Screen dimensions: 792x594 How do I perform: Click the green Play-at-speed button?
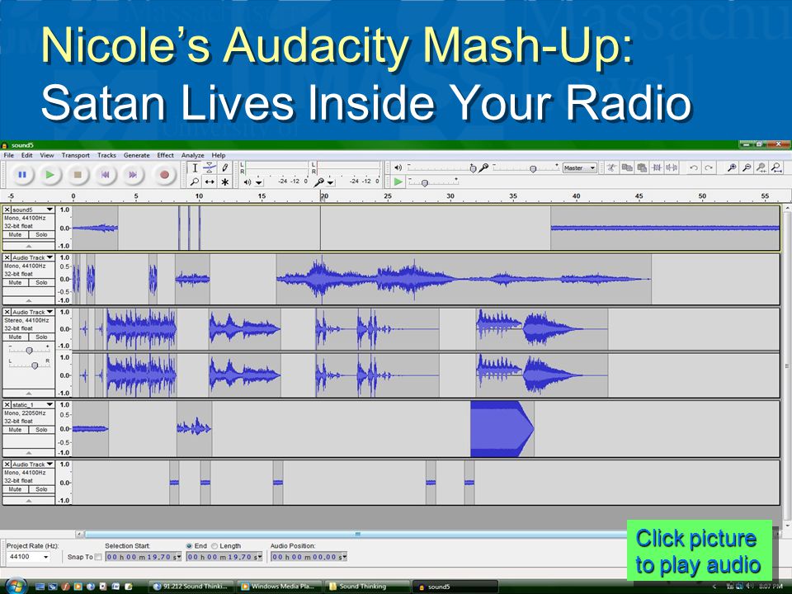(x=398, y=181)
